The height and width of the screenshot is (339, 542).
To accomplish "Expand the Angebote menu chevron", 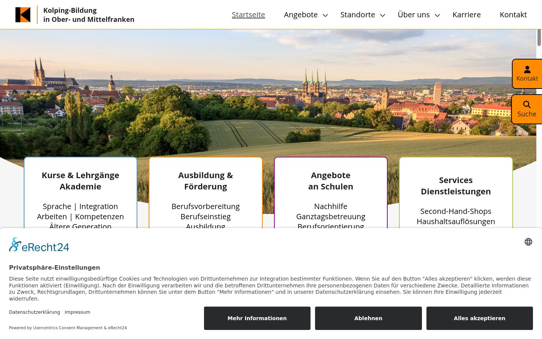I will (326, 15).
